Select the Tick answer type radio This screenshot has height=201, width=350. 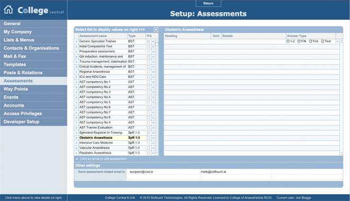(x=310, y=41)
